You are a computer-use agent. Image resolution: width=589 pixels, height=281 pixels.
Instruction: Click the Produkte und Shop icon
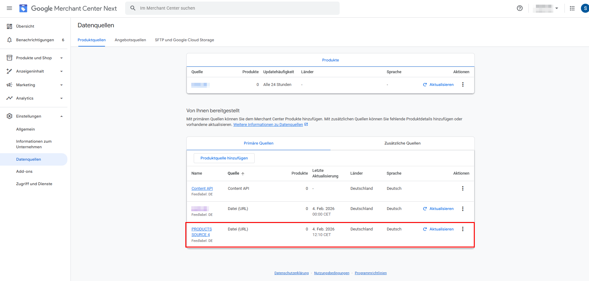(10, 58)
